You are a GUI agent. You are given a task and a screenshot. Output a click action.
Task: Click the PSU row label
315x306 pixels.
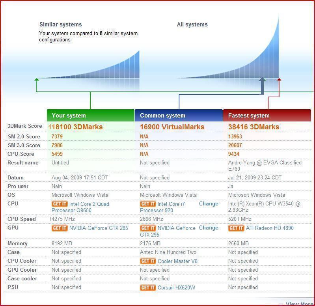tap(13, 287)
